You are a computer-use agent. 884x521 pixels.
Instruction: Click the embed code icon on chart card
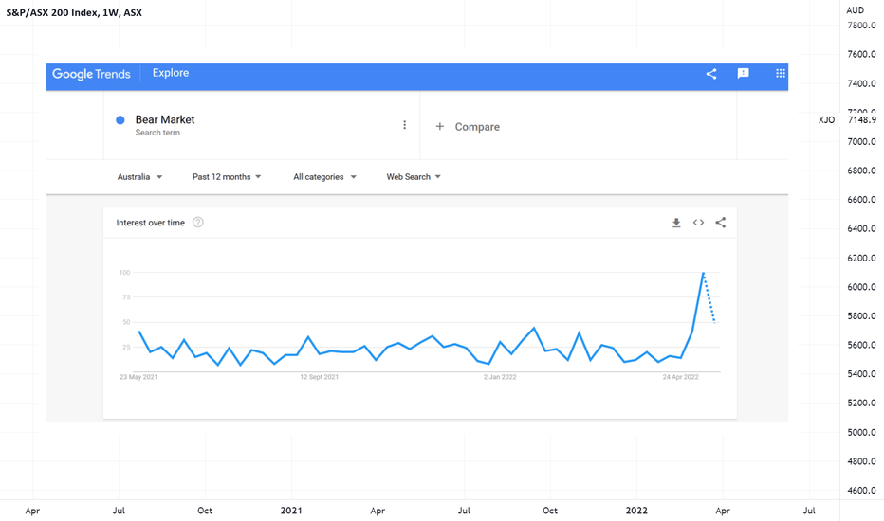coord(698,223)
